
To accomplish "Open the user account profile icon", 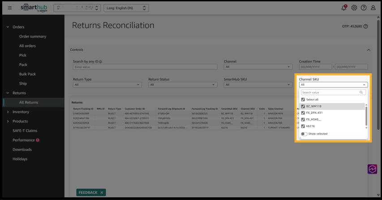I will [373, 8].
